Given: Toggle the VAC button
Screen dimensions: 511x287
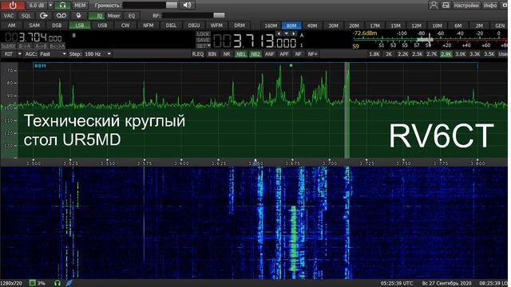Looking at the screenshot, I should pyautogui.click(x=9, y=16).
